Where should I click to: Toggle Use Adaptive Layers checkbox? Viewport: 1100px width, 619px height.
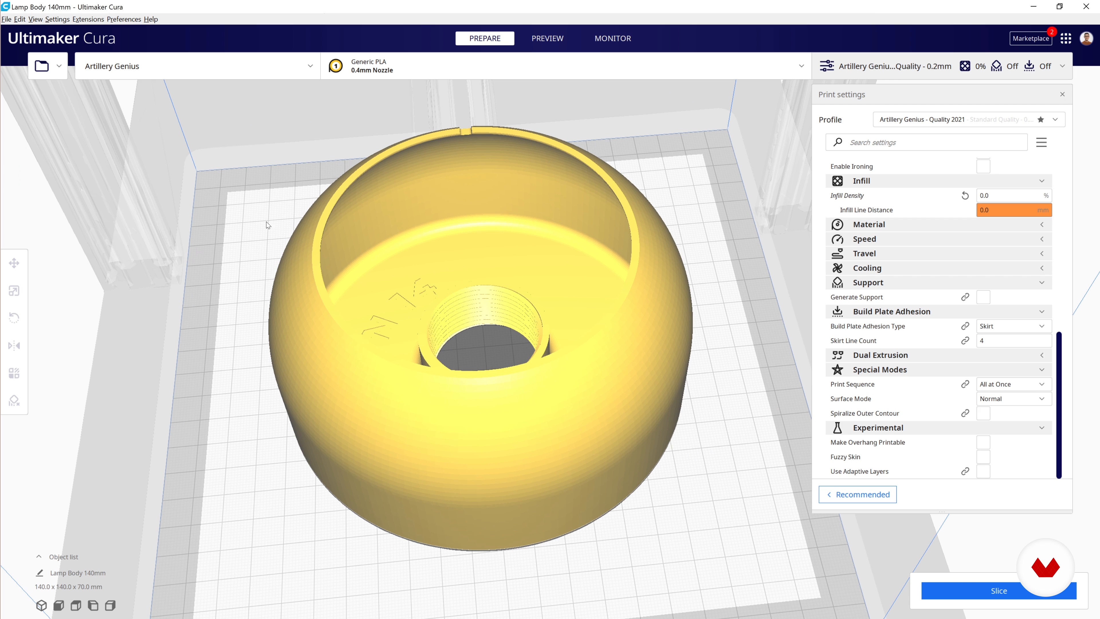coord(983,472)
